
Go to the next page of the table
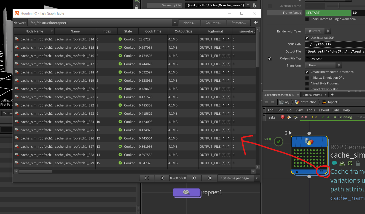[x=194, y=178]
